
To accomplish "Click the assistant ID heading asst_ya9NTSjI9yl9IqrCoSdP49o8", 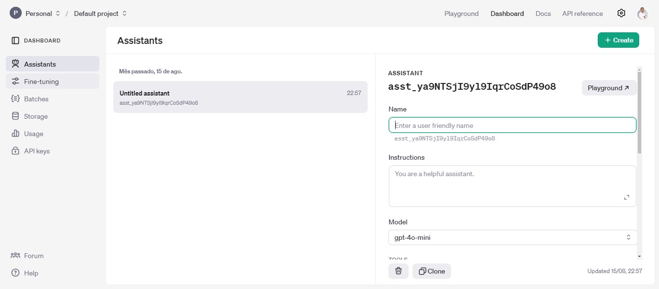I will point(472,87).
